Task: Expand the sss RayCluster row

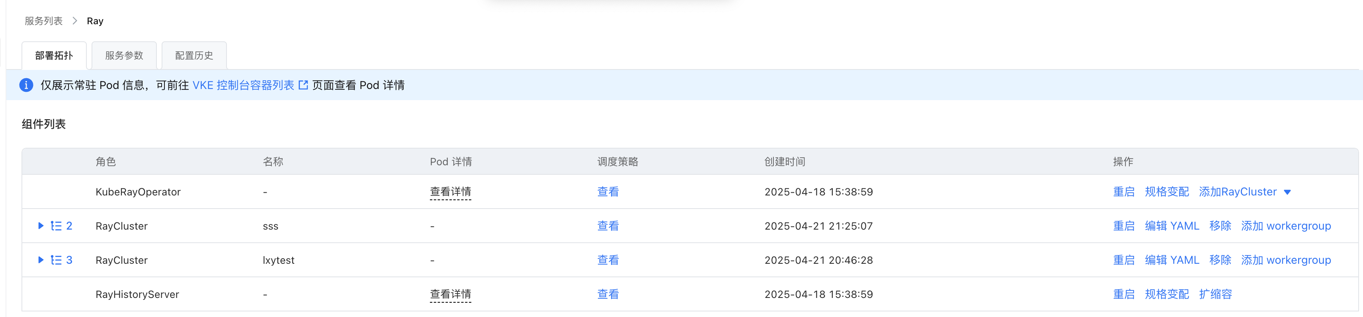Action: point(41,226)
